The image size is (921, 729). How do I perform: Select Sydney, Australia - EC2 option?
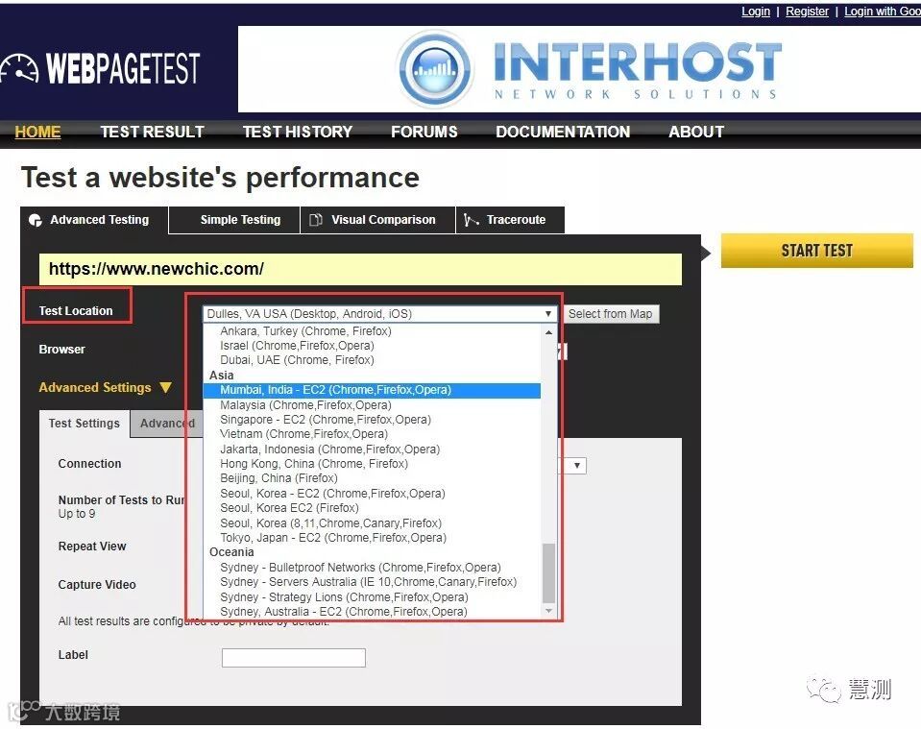pos(372,612)
